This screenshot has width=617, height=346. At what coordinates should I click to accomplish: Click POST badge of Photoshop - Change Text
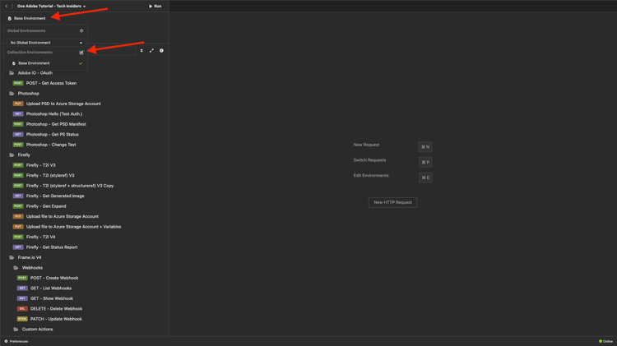click(18, 145)
